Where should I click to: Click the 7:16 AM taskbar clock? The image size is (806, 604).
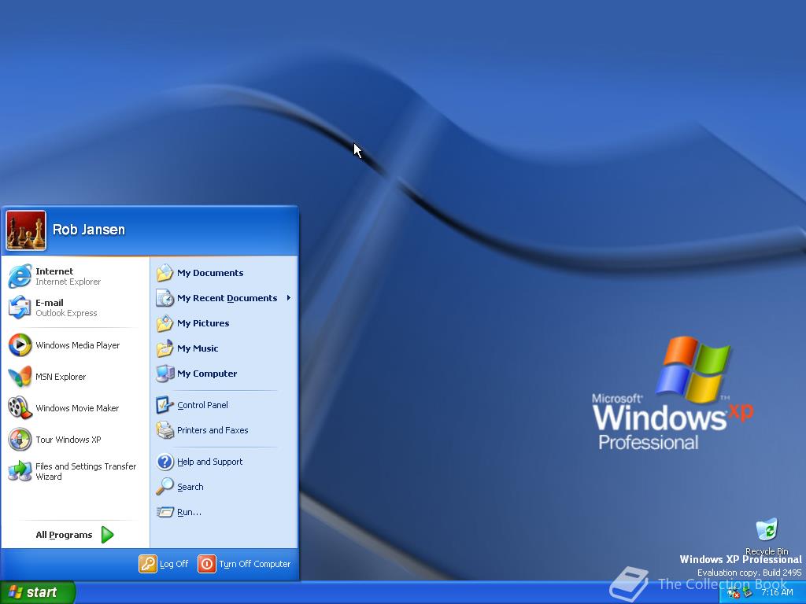point(777,593)
